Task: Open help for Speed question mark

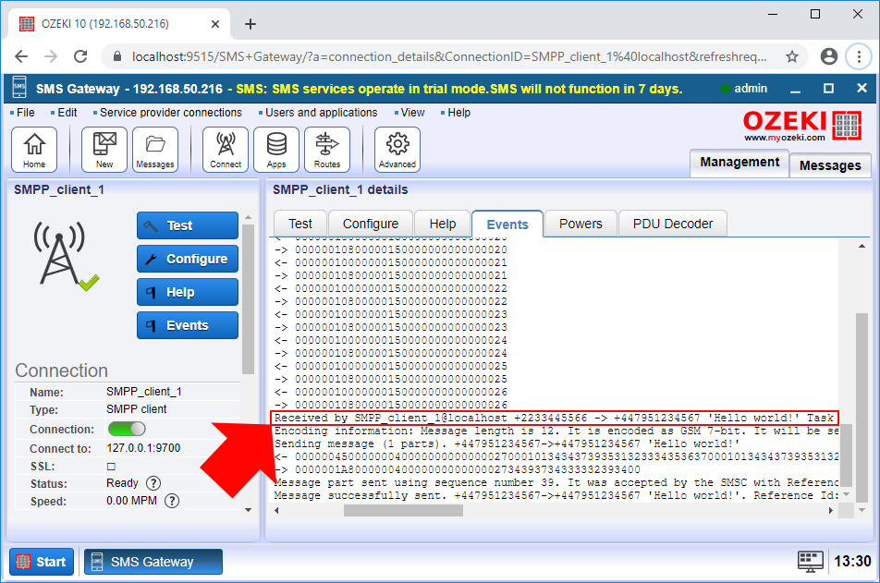Action: pyautogui.click(x=172, y=501)
